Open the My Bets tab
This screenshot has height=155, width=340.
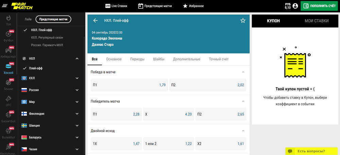point(316,21)
